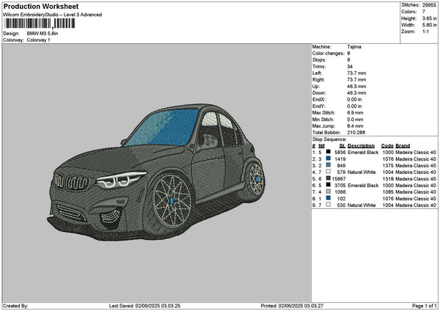Image resolution: width=440 pixels, height=311 pixels.
Task: Click the dark gray swatch with 15867 stitches
Action: (328, 178)
